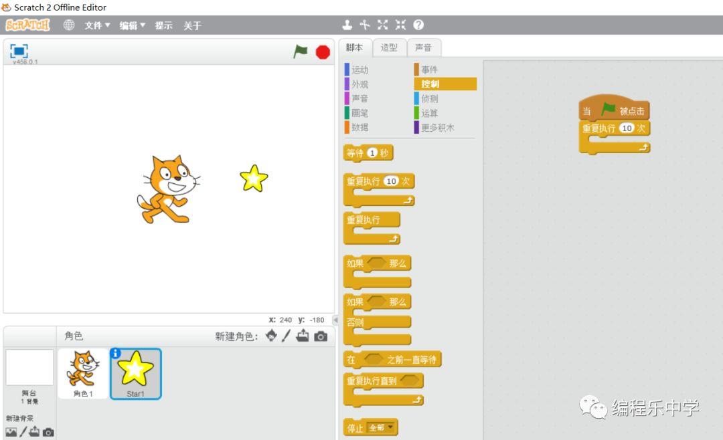This screenshot has width=723, height=440.
Task: Select 控制 block category
Action: 445,84
